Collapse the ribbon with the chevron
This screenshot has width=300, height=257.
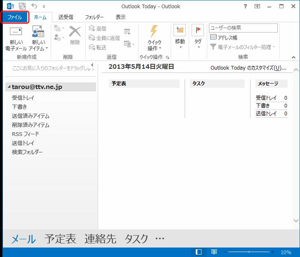[x=293, y=57]
